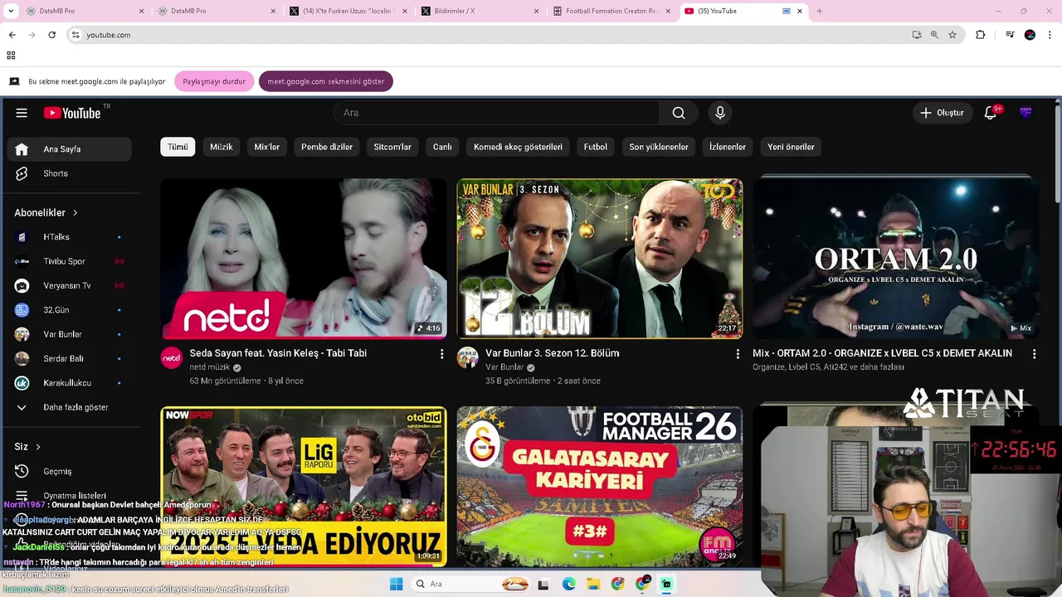Select Komedi skeç gösterileri chip

pyautogui.click(x=518, y=147)
